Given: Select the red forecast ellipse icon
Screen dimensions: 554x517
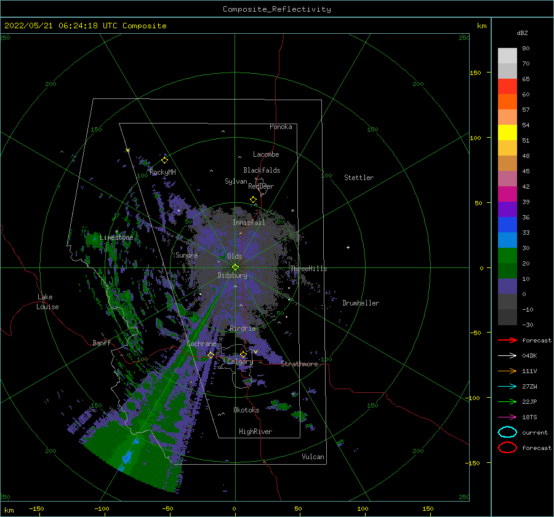Looking at the screenshot, I should click(507, 448).
